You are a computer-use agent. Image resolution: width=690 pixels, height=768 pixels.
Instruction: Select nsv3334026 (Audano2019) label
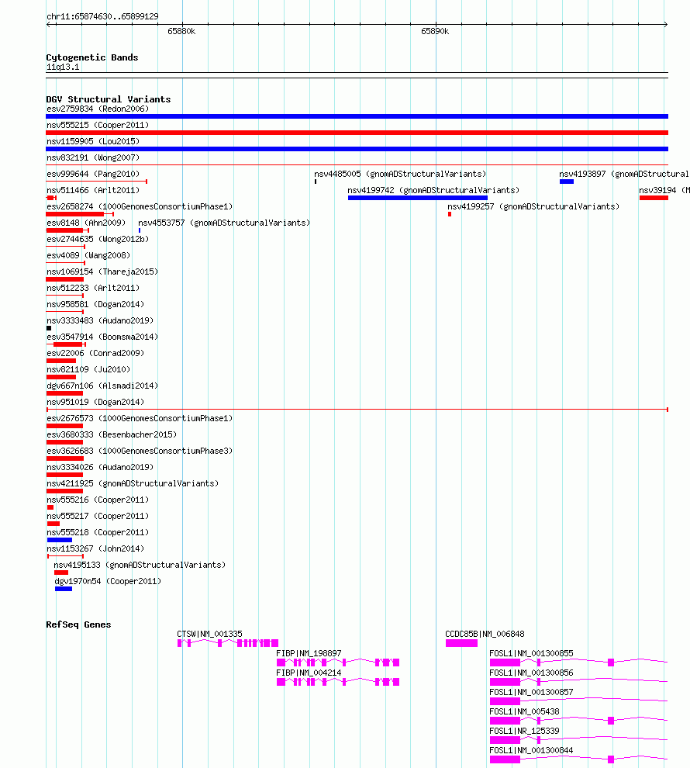[x=100, y=467]
